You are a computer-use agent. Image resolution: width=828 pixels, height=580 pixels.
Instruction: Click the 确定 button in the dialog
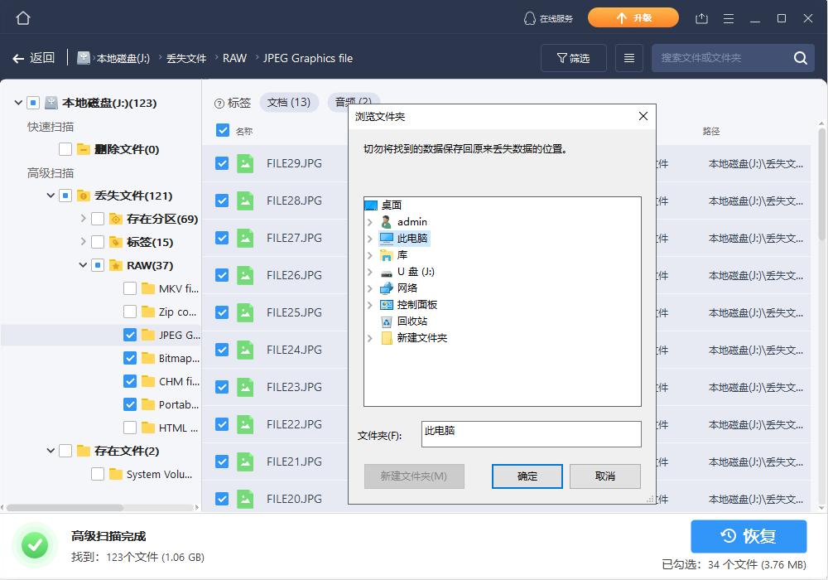527,476
